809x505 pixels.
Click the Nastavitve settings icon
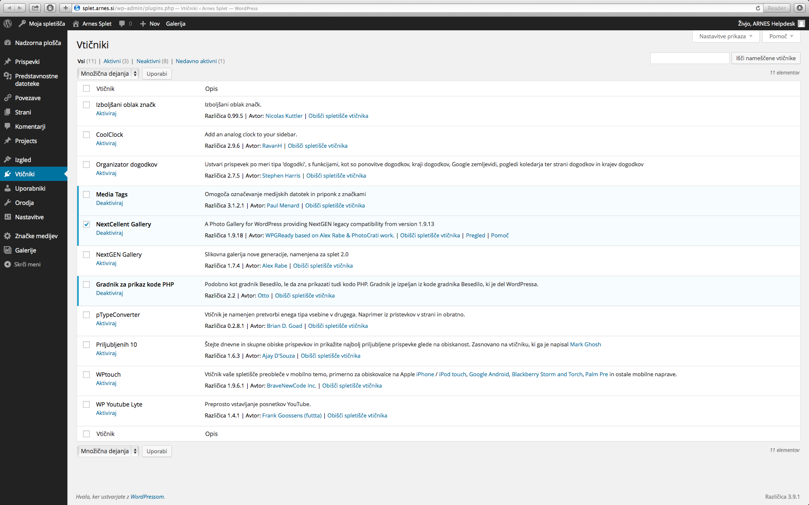pos(8,217)
